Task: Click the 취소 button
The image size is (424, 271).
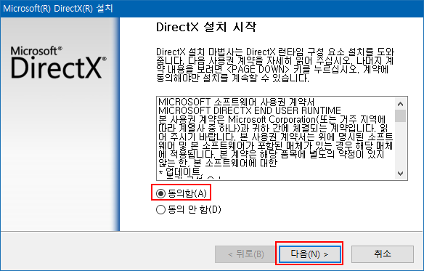Action: pos(383,254)
